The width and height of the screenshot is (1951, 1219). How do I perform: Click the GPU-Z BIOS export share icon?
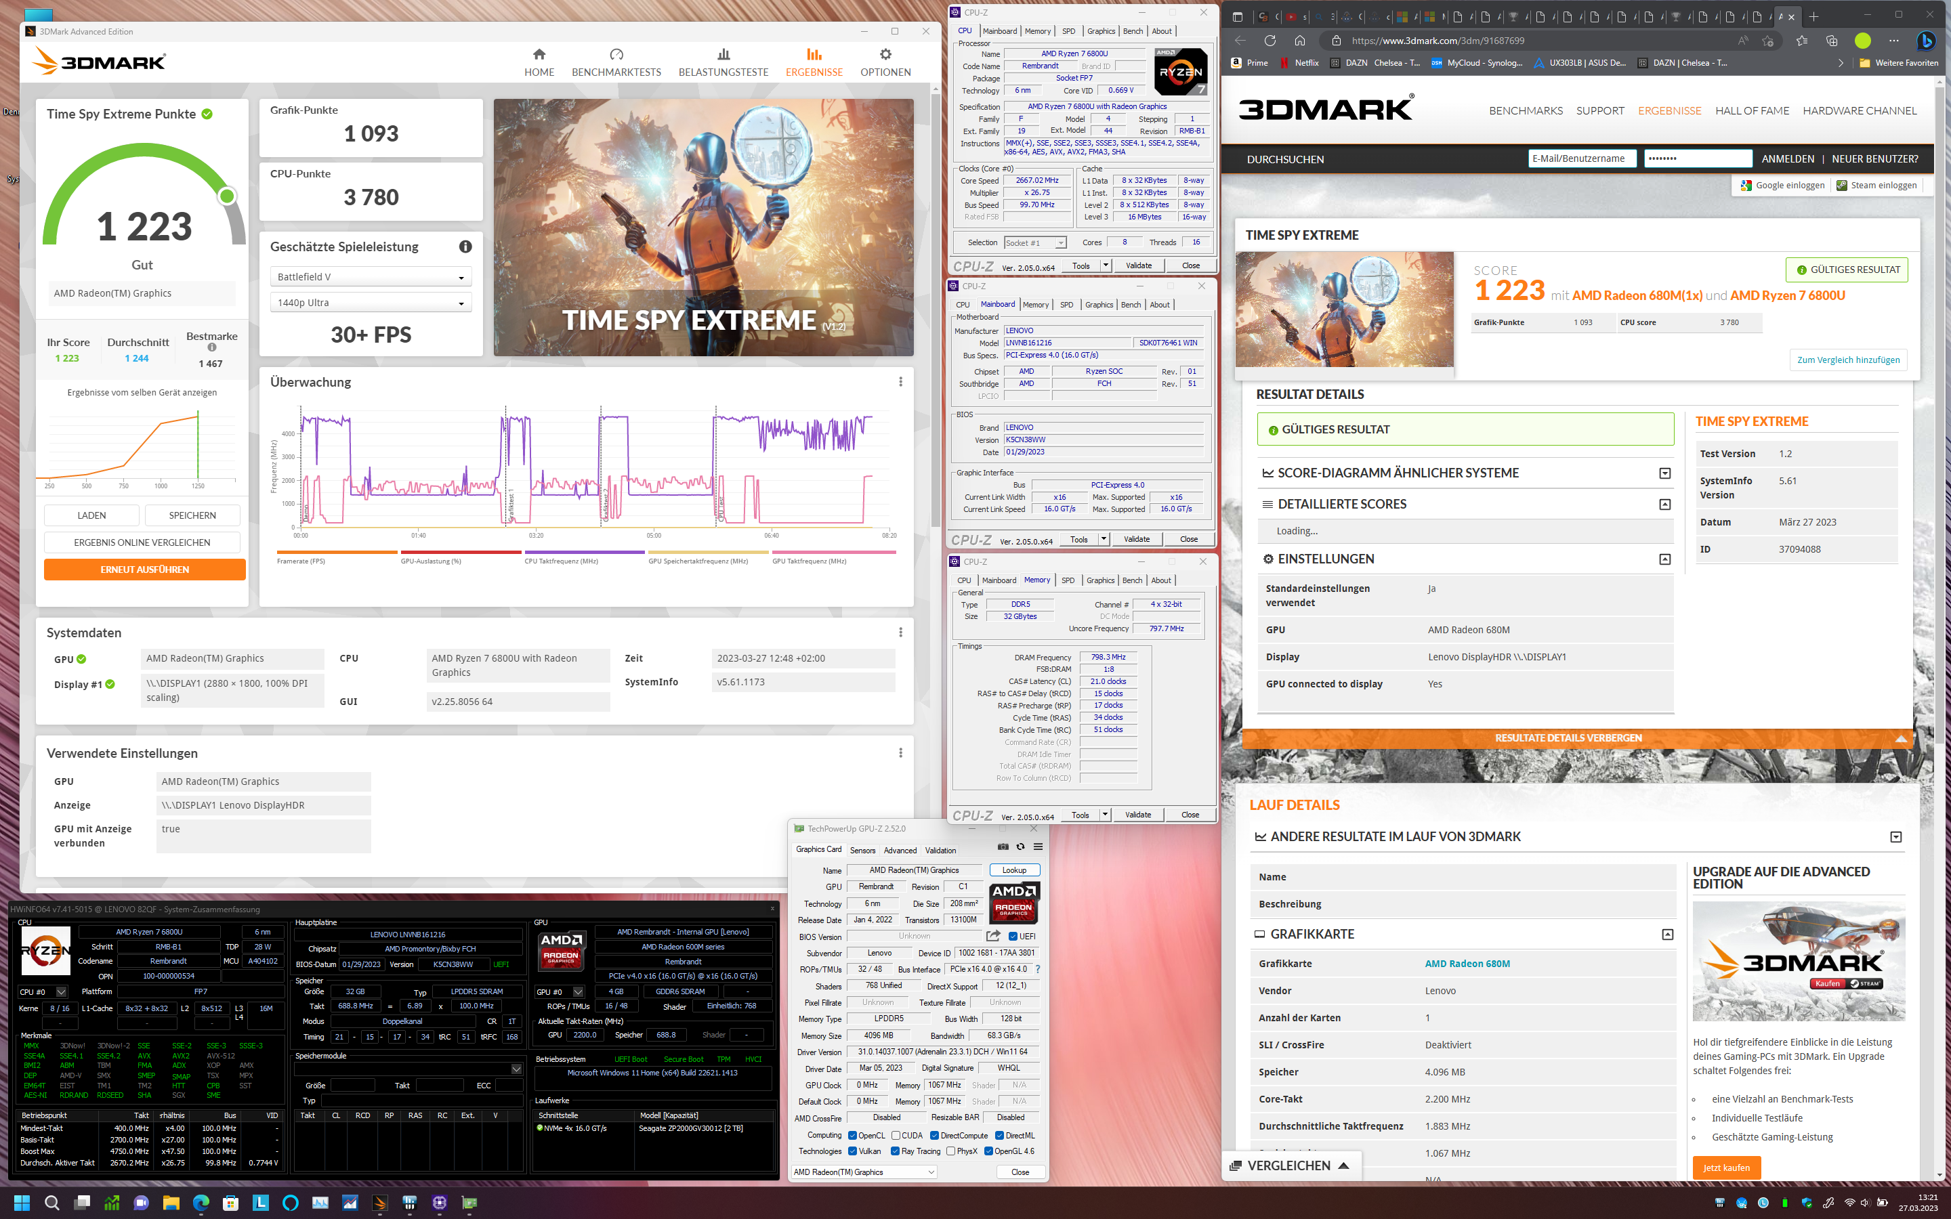pyautogui.click(x=993, y=936)
